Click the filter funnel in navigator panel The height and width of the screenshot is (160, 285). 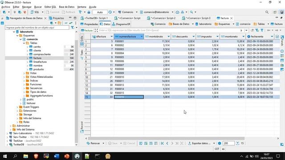[x=72, y=28]
